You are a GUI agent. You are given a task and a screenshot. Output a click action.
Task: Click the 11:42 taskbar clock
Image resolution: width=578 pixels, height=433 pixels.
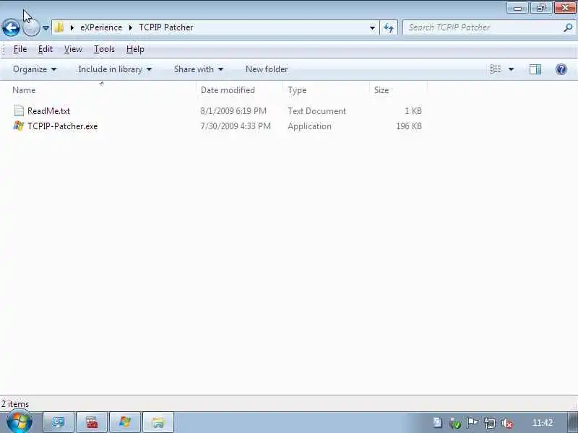543,423
